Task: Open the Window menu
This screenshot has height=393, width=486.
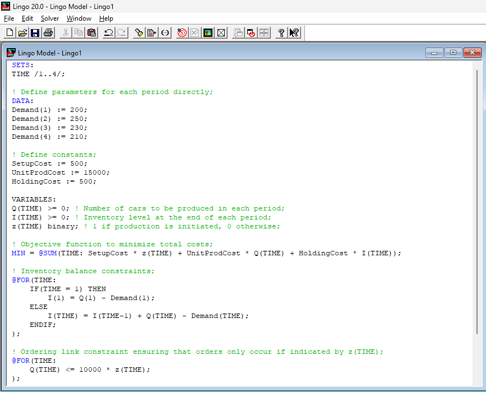Action: click(x=78, y=18)
